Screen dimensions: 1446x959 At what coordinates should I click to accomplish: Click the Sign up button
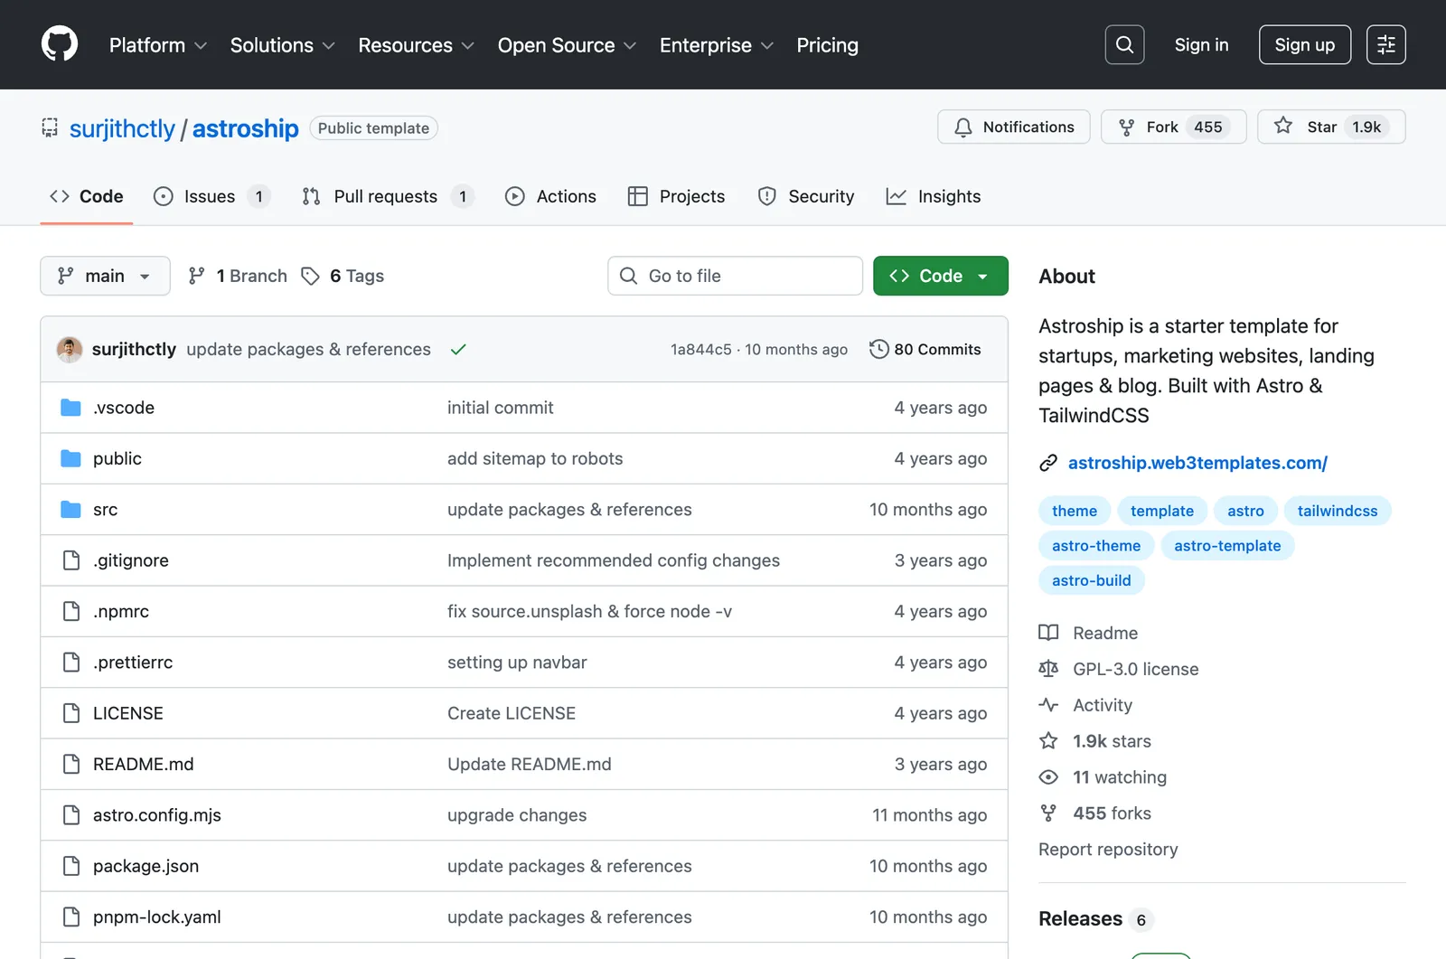click(1304, 45)
